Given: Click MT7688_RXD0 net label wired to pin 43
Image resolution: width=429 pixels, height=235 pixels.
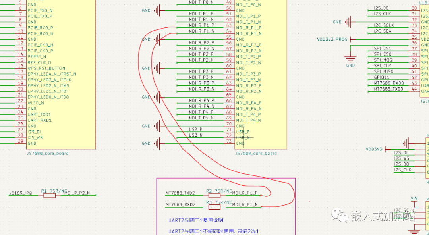Looking at the screenshot, I should pyautogui.click(x=389, y=83).
